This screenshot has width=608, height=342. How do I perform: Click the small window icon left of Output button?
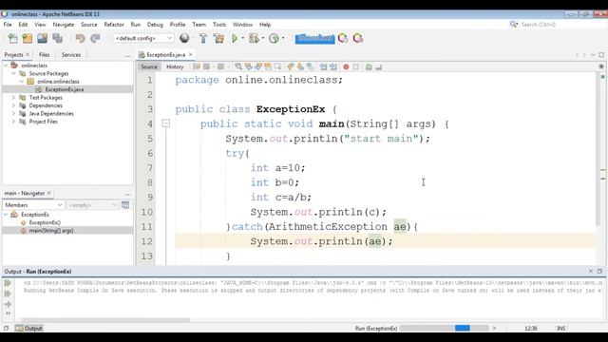click(6, 328)
